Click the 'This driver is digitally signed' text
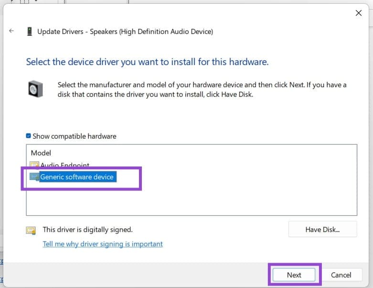 click(87, 230)
